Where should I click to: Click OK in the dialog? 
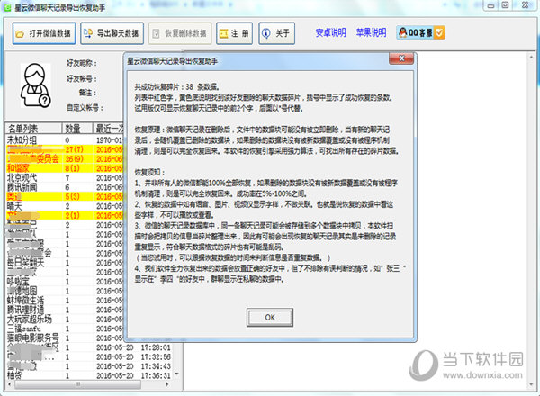click(270, 317)
